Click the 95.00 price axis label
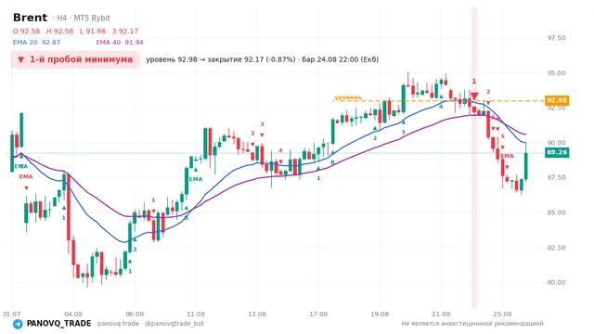Viewport: 594px width, 334px height. (556, 73)
